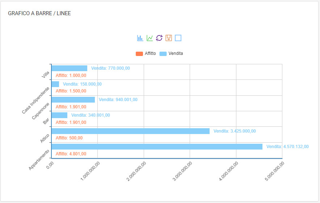This screenshot has width=320, height=203.
Task: Select the Attico Vendita bar
Action: pos(130,131)
